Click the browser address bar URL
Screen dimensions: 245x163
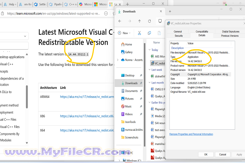[x=54, y=14]
